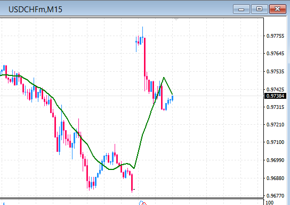This screenshot has height=205, width=290.
Task: Click the 0.97100 price scale label
Action: 275,142
